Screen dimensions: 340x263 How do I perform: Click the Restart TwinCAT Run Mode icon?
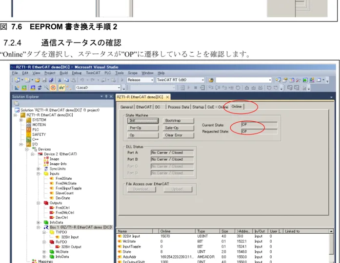pos(24,88)
